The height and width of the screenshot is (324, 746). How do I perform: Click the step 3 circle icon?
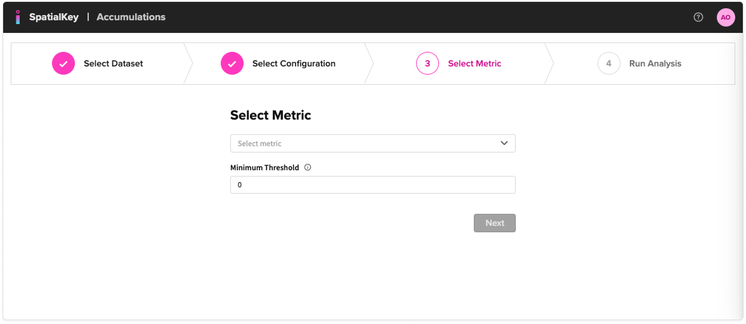point(428,63)
